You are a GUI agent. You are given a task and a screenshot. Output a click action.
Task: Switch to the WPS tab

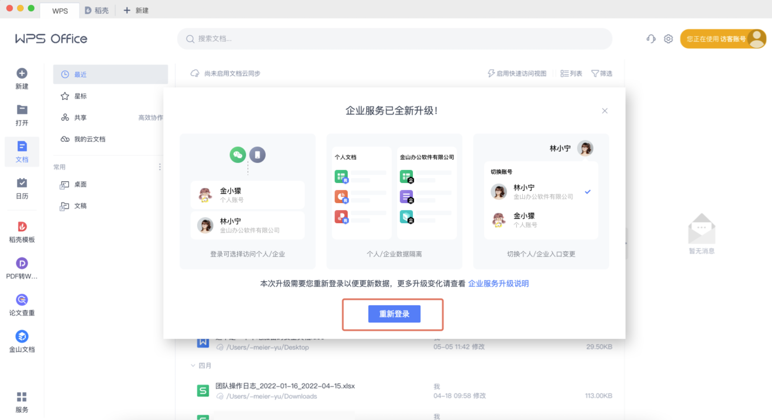click(60, 11)
